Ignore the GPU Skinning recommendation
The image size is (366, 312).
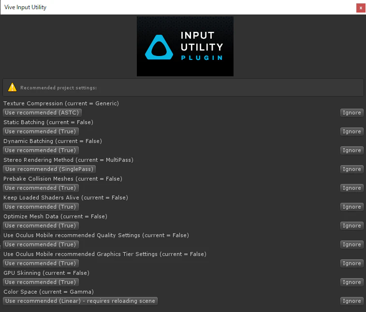pos(351,282)
